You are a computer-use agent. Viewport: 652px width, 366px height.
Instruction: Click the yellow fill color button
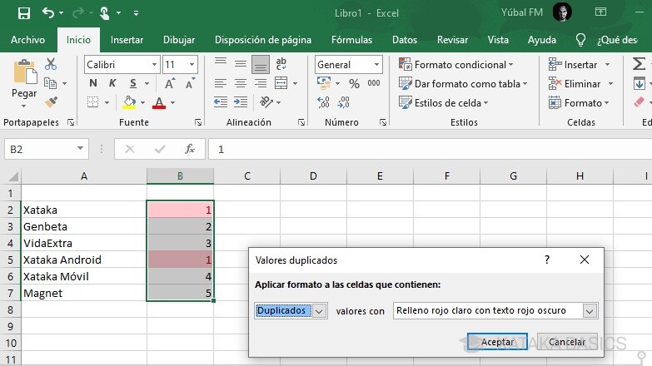click(129, 102)
